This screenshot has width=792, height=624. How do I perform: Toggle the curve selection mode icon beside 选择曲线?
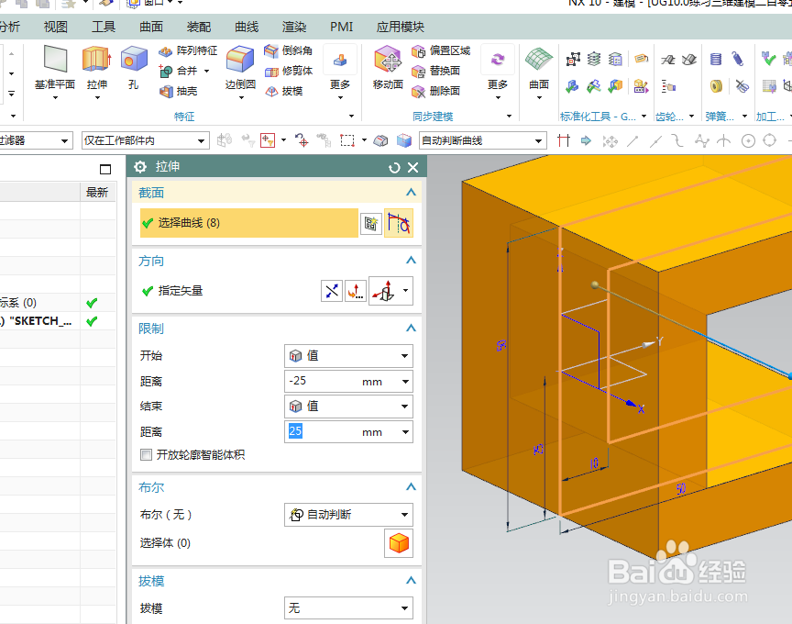[398, 222]
